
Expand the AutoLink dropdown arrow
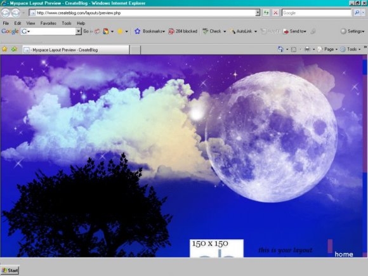[x=256, y=32]
